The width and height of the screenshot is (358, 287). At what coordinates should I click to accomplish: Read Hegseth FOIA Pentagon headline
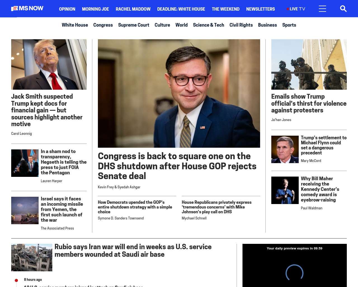tap(64, 162)
